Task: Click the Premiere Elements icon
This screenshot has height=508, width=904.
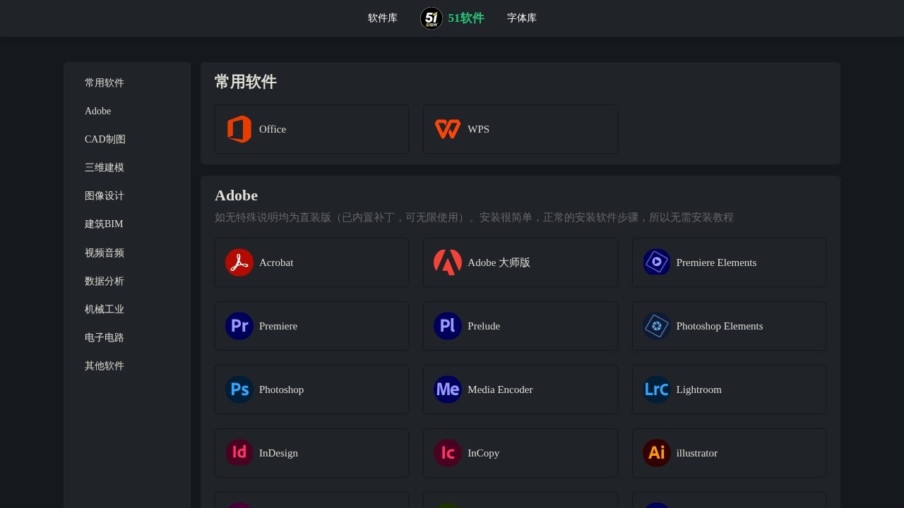Action: (x=656, y=262)
